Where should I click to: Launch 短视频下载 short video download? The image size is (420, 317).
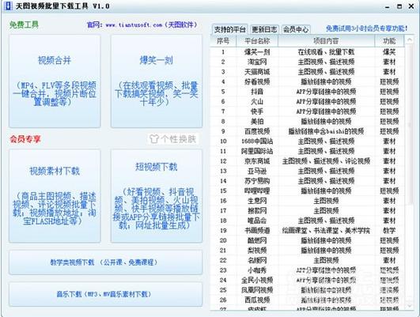(x=157, y=196)
